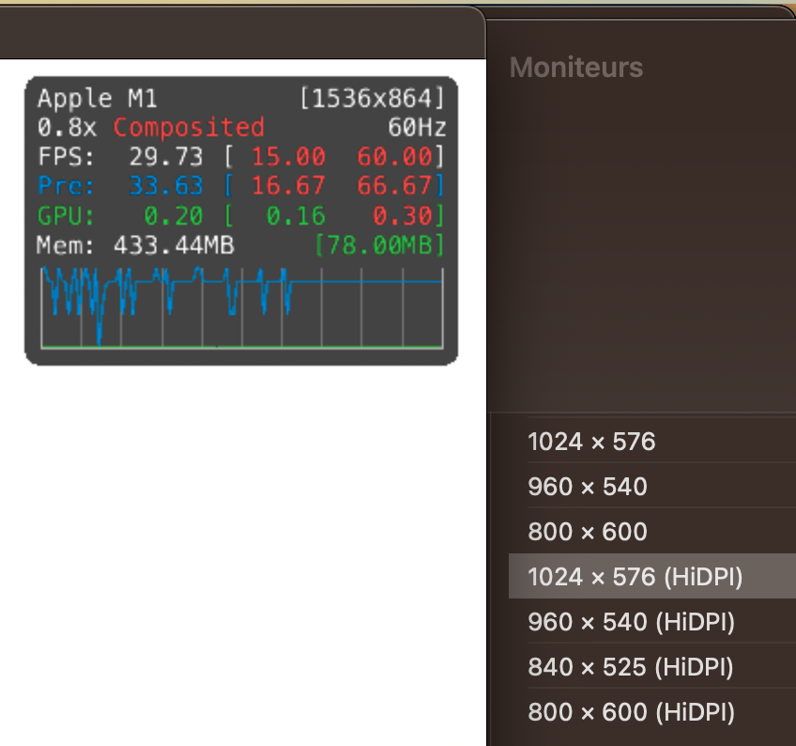Click the red Composited status text
The height and width of the screenshot is (746, 796).
coord(189,127)
